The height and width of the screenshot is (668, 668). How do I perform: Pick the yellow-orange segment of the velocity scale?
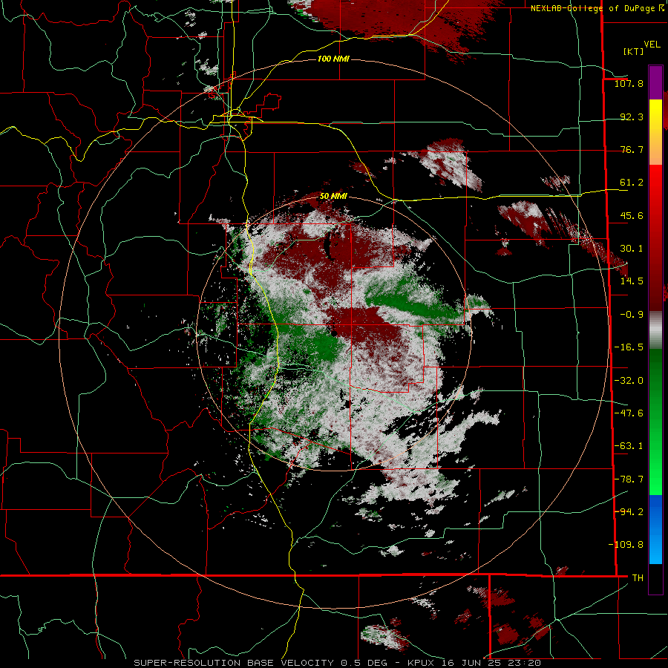click(655, 132)
